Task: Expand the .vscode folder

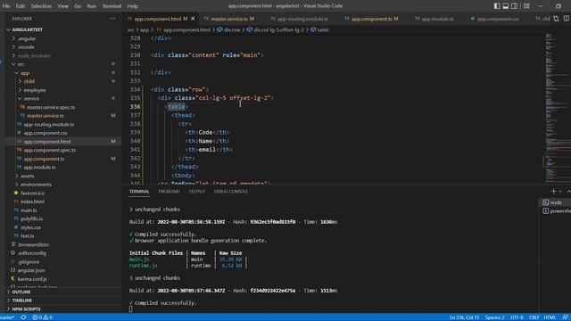Action: point(26,47)
